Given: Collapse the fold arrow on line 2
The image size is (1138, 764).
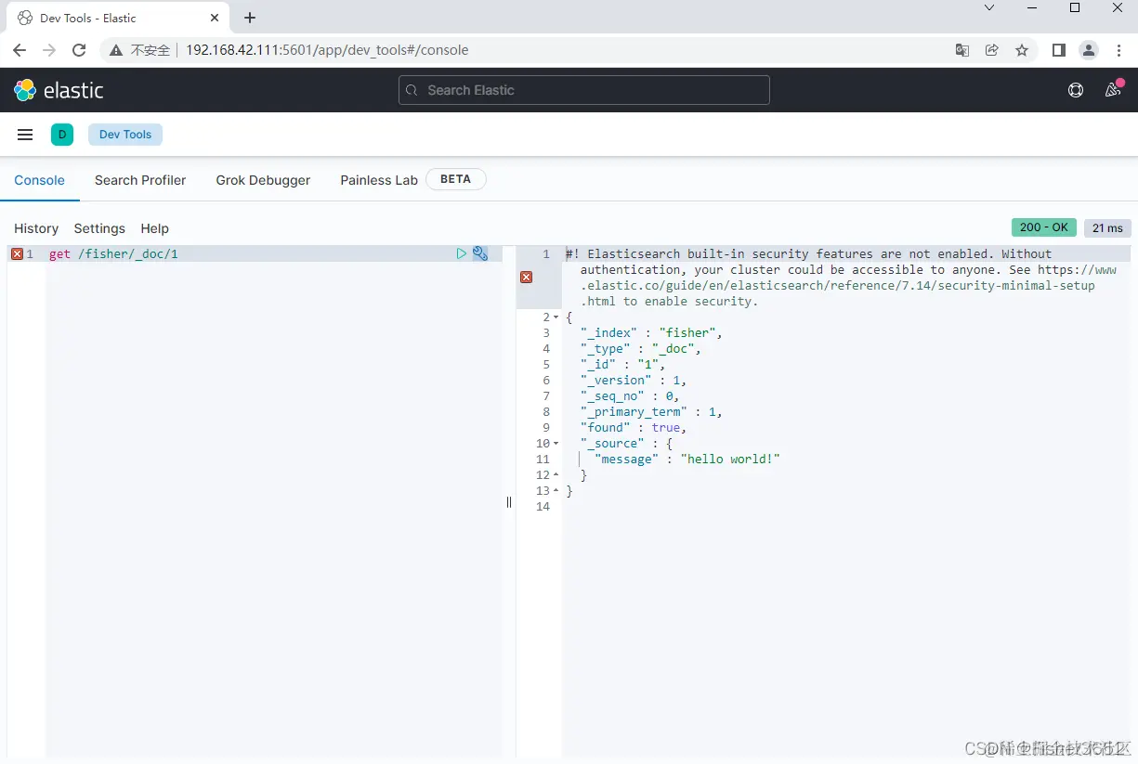Looking at the screenshot, I should (x=556, y=317).
